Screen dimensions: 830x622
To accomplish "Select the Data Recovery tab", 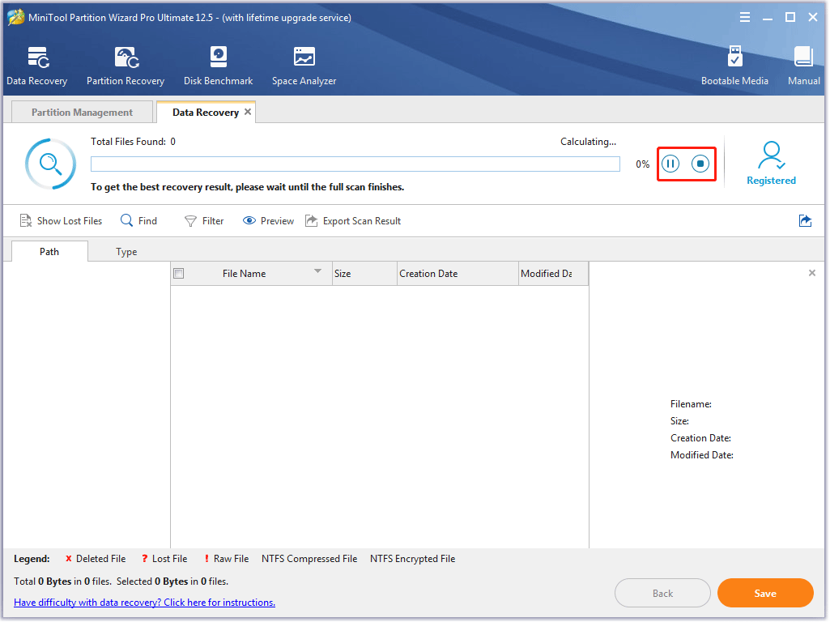I will (206, 113).
